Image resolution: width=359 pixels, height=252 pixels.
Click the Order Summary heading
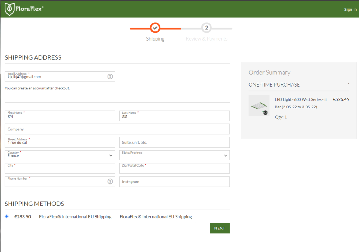[270, 72]
